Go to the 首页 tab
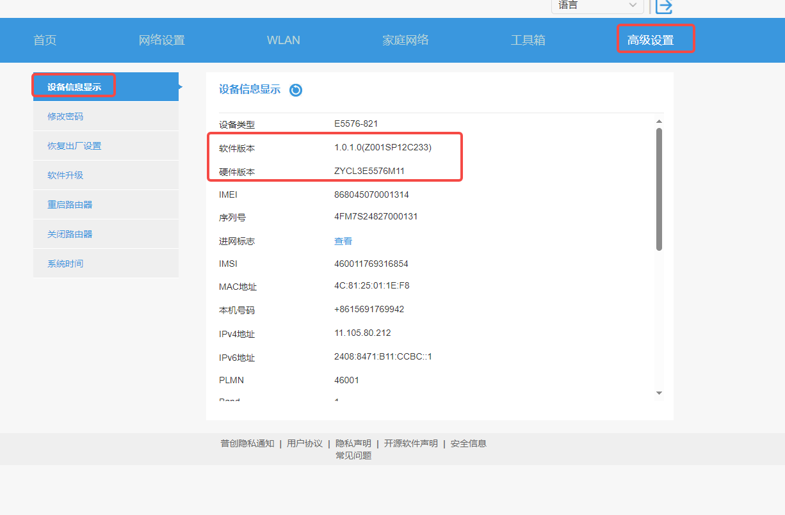 tap(45, 40)
